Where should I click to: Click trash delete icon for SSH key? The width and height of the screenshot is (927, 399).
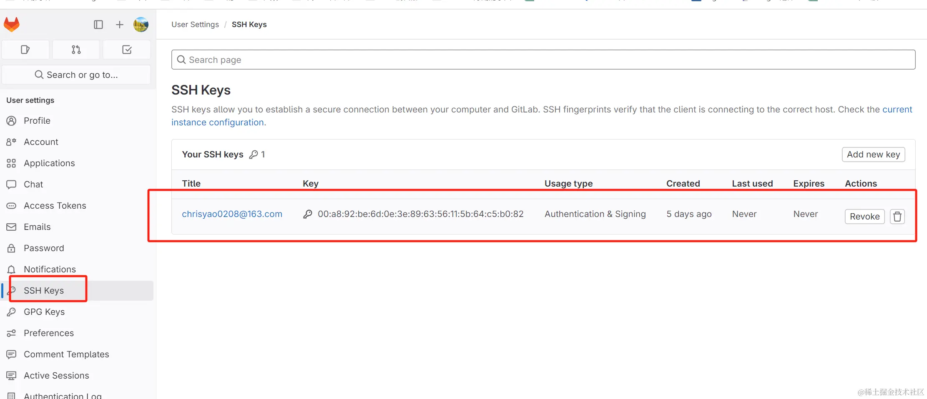(x=897, y=217)
